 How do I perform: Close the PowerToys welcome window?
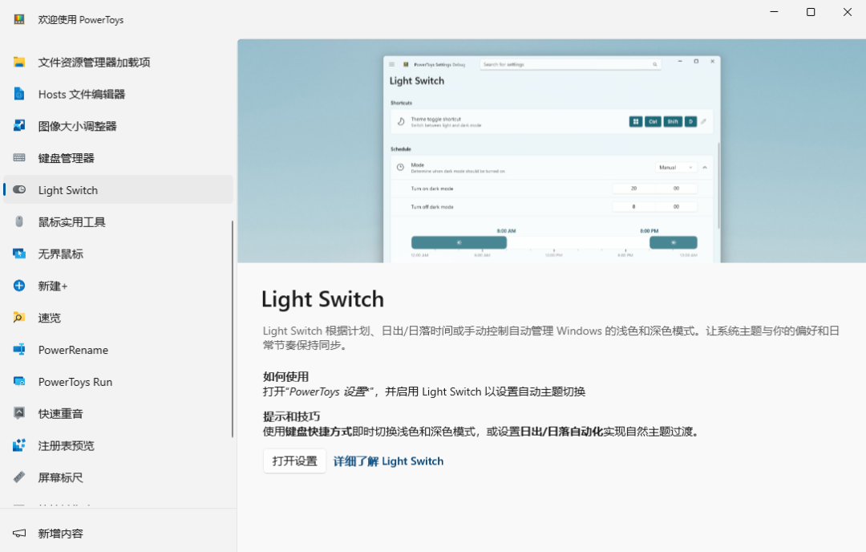point(848,12)
